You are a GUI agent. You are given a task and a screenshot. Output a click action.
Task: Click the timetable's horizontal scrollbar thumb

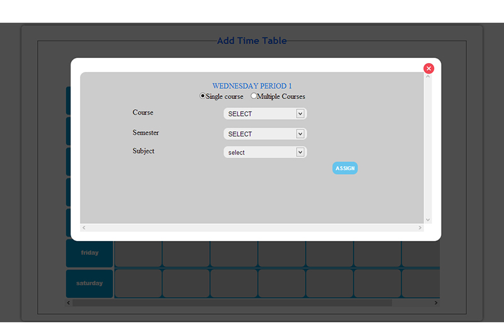232,303
